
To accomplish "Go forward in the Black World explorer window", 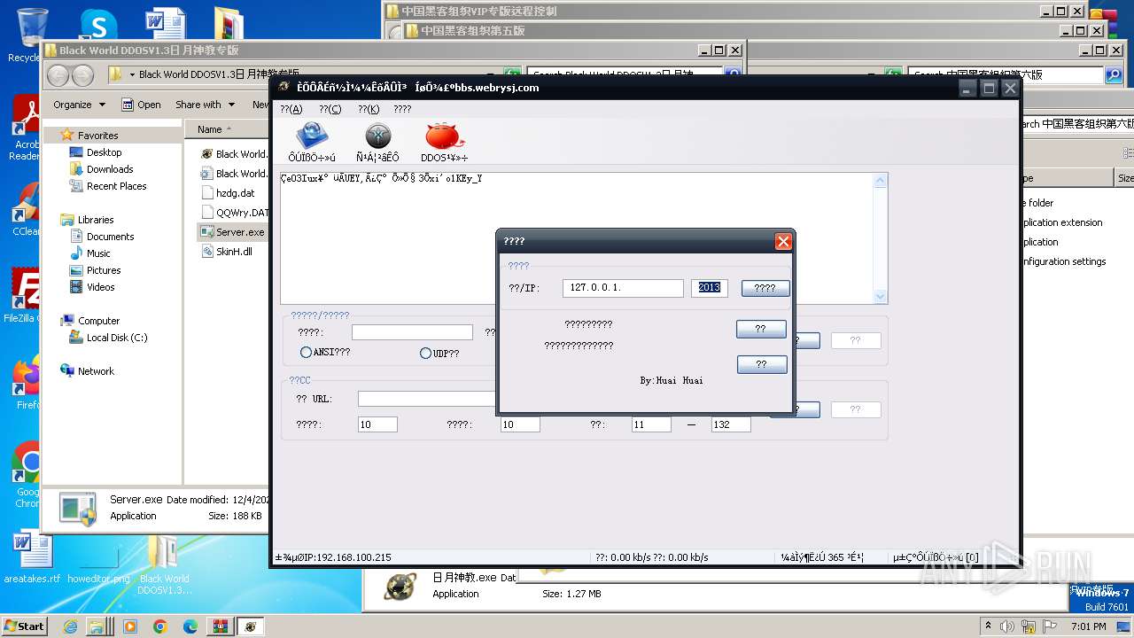I will [x=82, y=75].
